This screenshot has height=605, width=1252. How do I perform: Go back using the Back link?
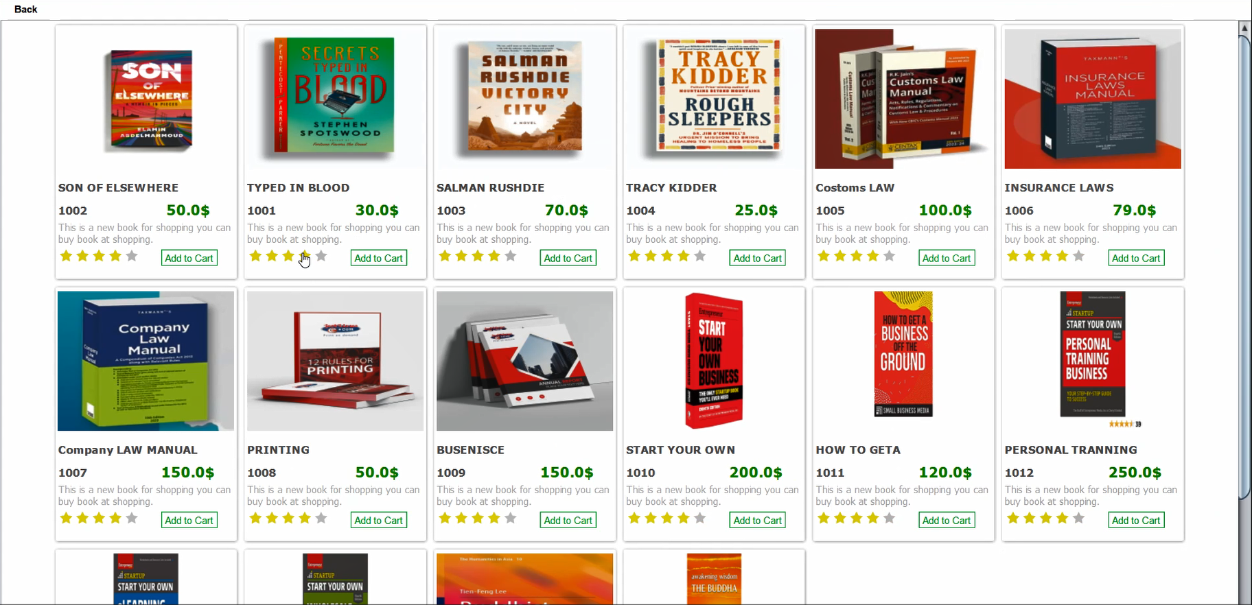25,9
